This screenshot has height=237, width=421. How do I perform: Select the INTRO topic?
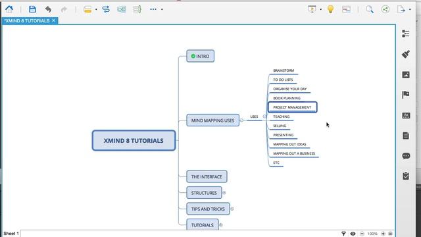coord(200,56)
